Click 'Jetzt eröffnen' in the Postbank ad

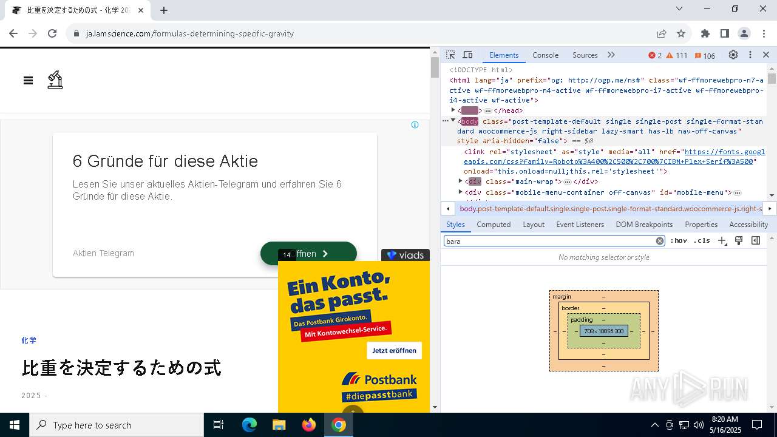pyautogui.click(x=394, y=350)
